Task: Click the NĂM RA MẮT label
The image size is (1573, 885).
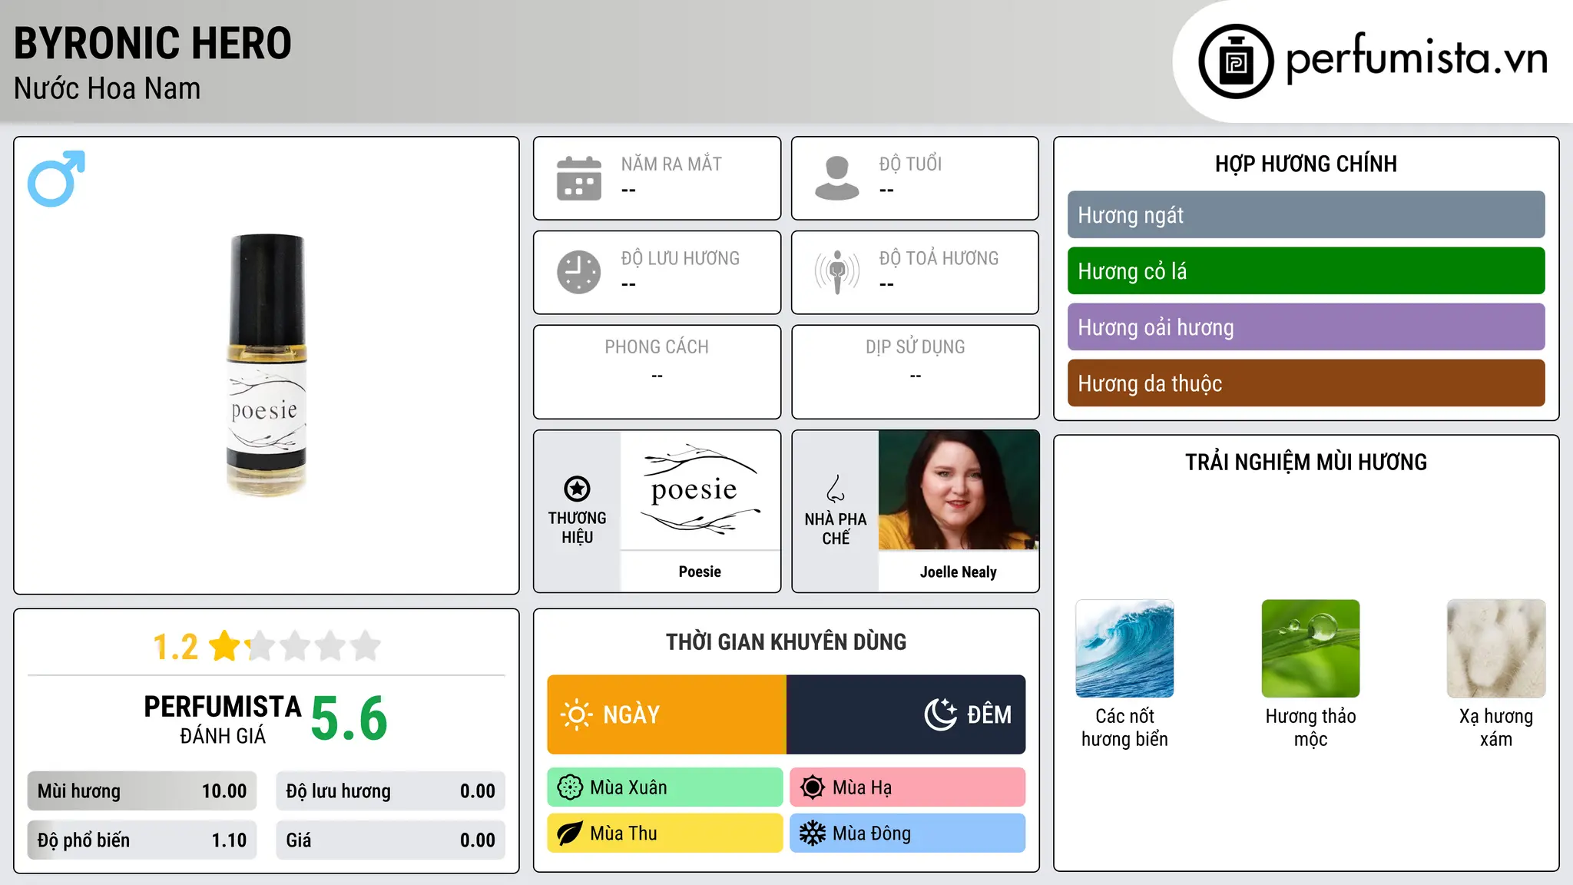Action: 671,164
